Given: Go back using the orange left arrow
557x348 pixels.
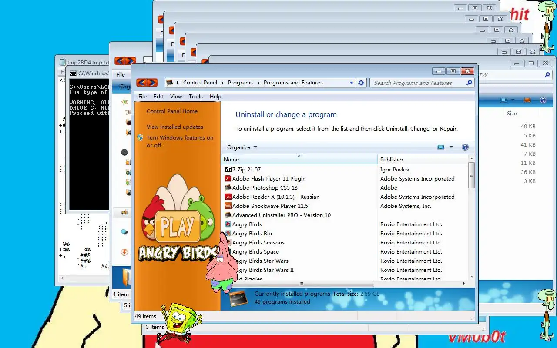Looking at the screenshot, I should [x=141, y=83].
